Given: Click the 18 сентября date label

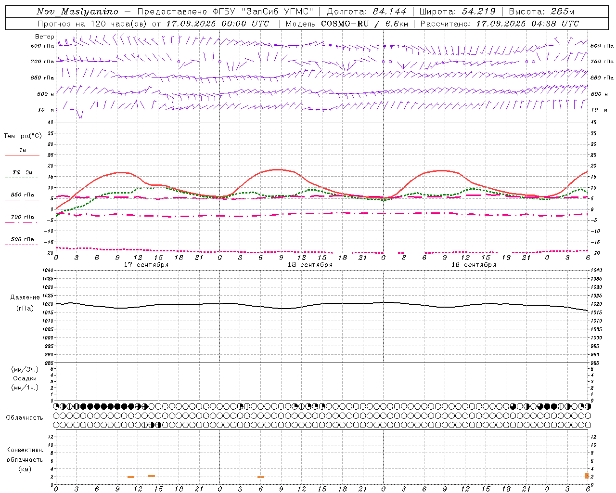Looking at the screenshot, I should pyautogui.click(x=310, y=265).
